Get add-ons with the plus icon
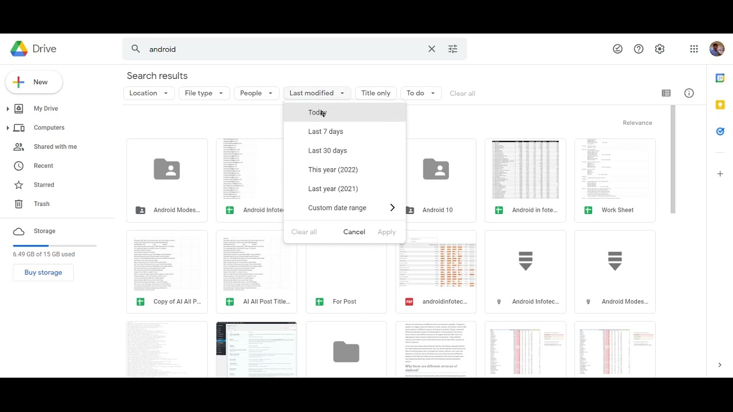Image resolution: width=733 pixels, height=412 pixels. [720, 173]
